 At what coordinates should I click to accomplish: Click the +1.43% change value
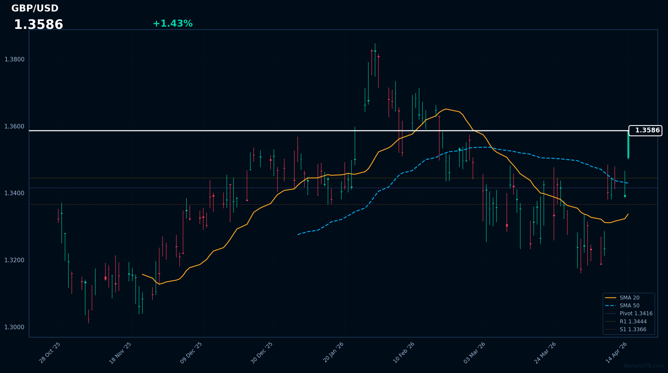[173, 24]
